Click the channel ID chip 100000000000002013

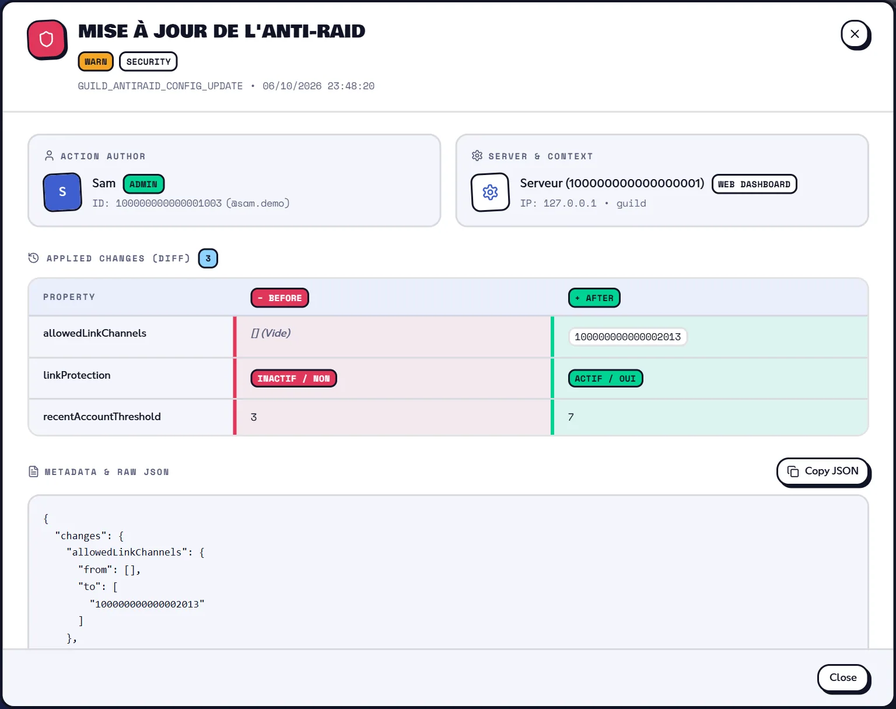[628, 337]
